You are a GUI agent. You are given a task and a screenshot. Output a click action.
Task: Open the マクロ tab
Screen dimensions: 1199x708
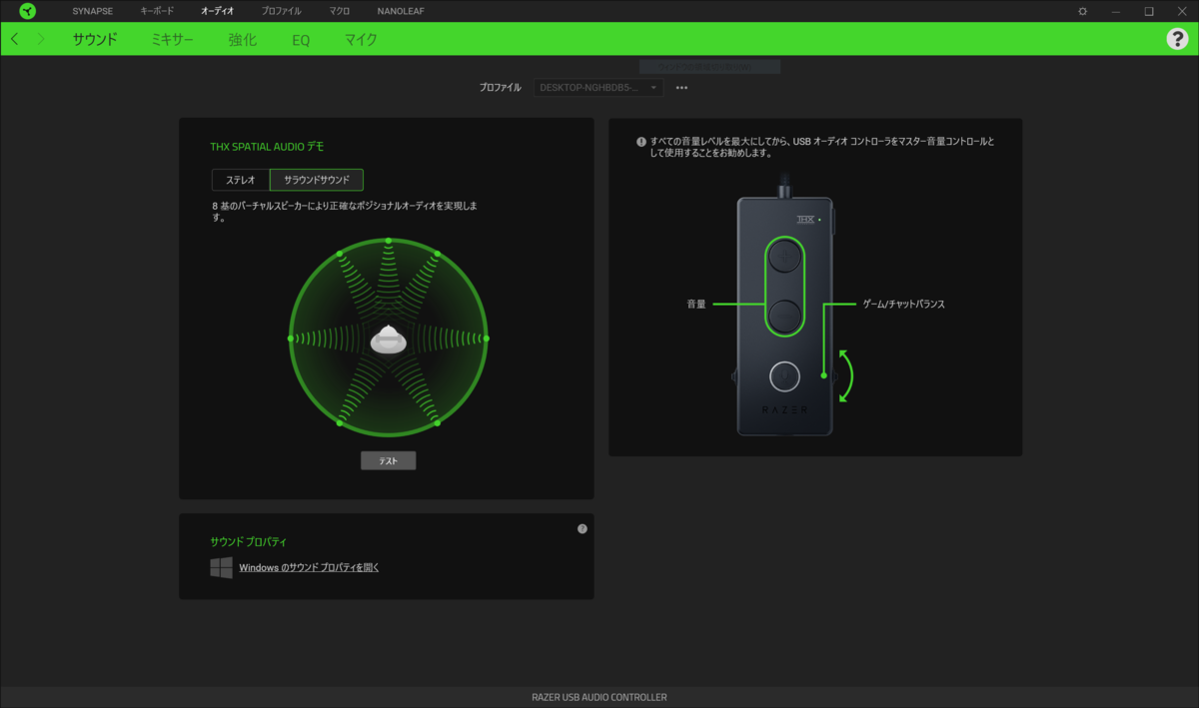(340, 11)
